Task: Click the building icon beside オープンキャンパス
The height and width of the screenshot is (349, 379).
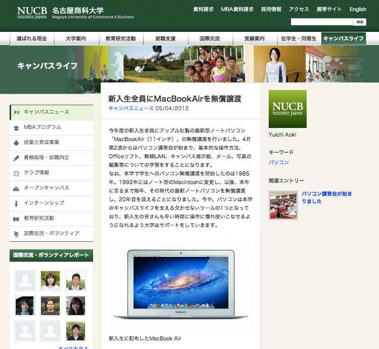Action: tap(16, 189)
